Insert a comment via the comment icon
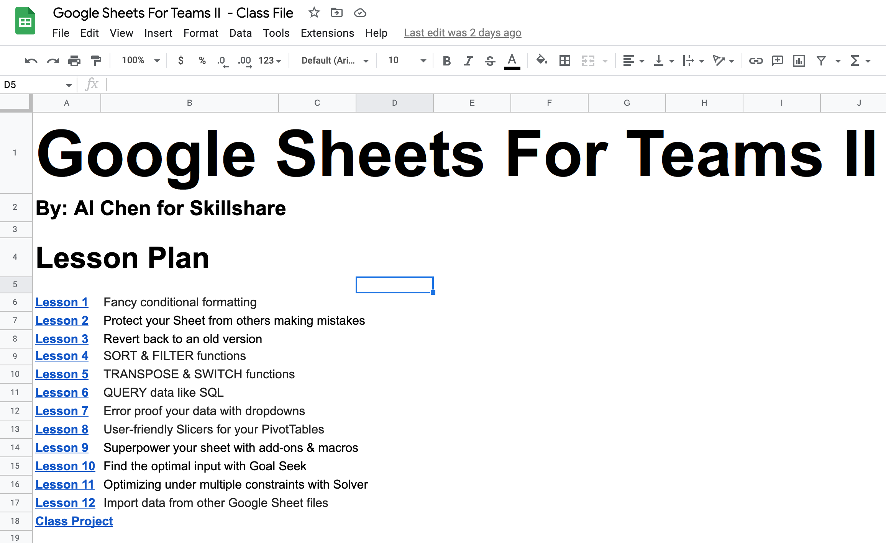The height and width of the screenshot is (543, 886). pyautogui.click(x=777, y=60)
